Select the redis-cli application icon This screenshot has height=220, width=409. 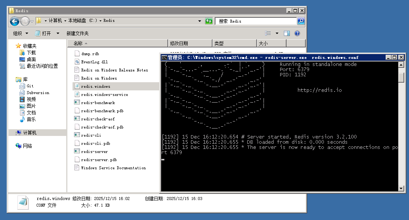[77, 135]
